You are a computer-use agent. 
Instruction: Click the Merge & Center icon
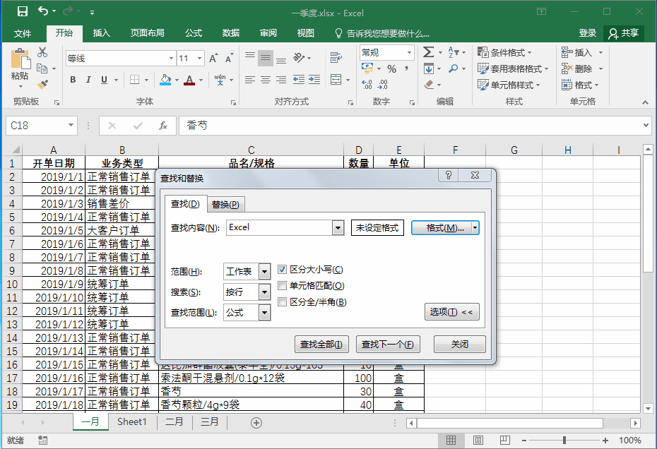click(337, 80)
